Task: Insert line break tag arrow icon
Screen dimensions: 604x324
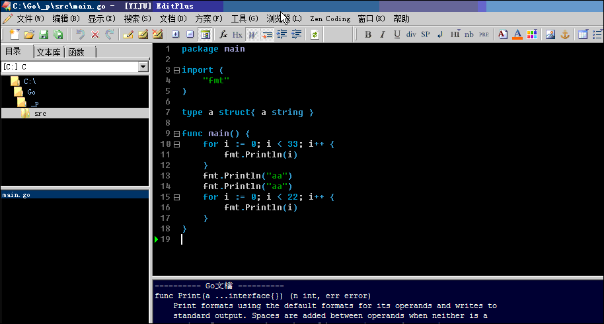Action: [440, 34]
